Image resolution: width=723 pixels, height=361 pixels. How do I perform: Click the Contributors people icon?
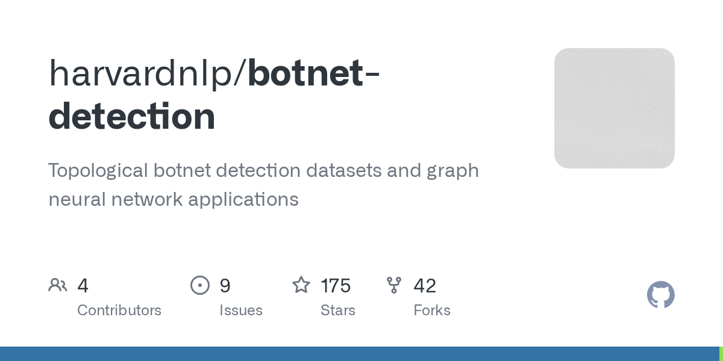coord(58,285)
